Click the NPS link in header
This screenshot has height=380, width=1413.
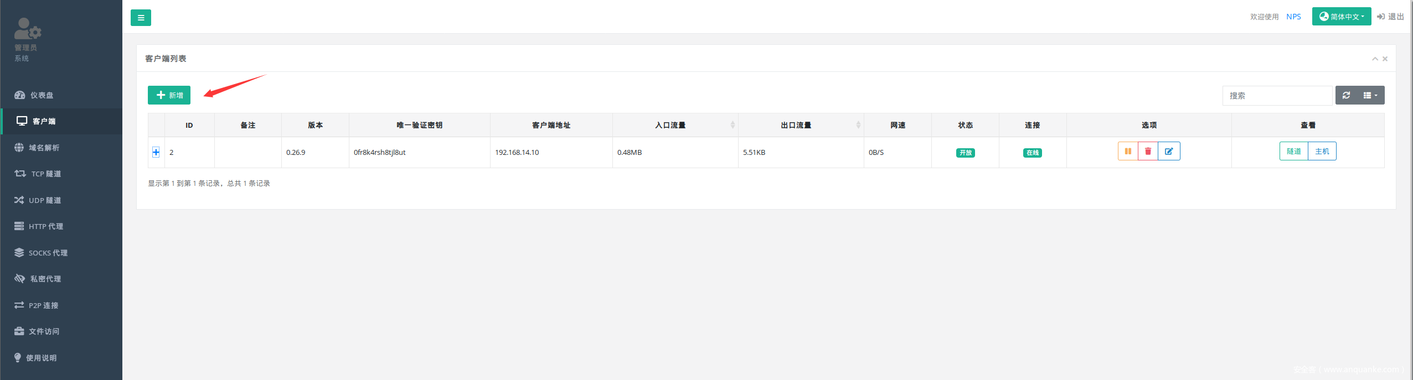(1293, 17)
